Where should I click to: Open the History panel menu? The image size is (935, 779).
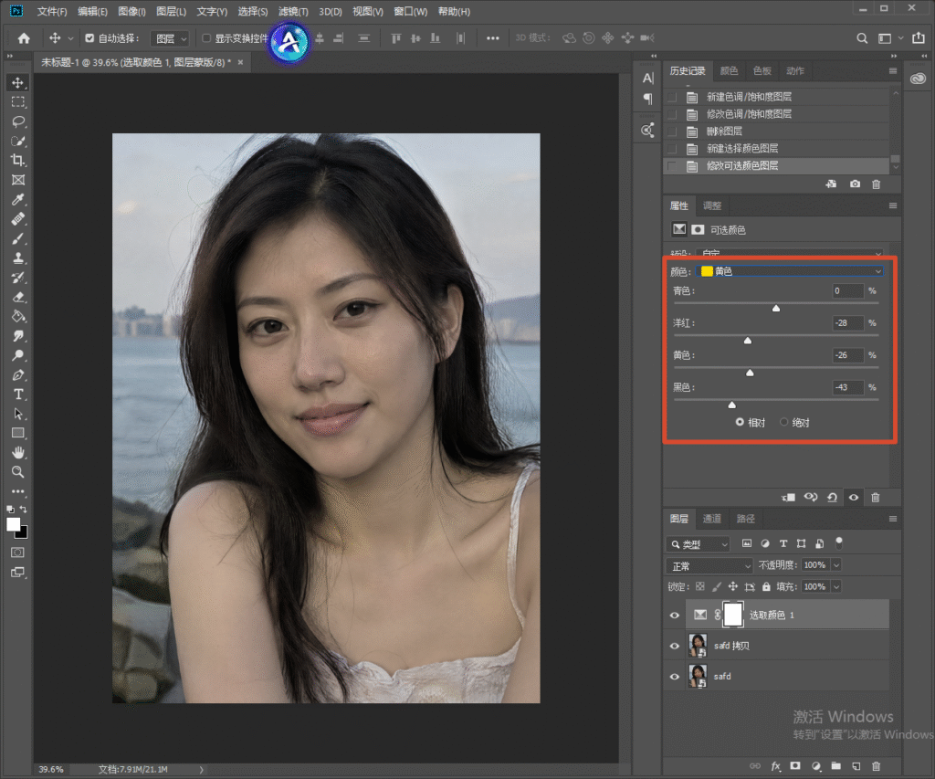[x=893, y=71]
